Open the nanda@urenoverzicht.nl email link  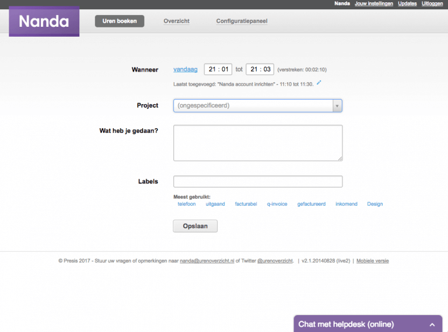(x=207, y=261)
